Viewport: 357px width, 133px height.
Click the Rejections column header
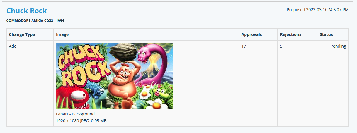point(290,34)
